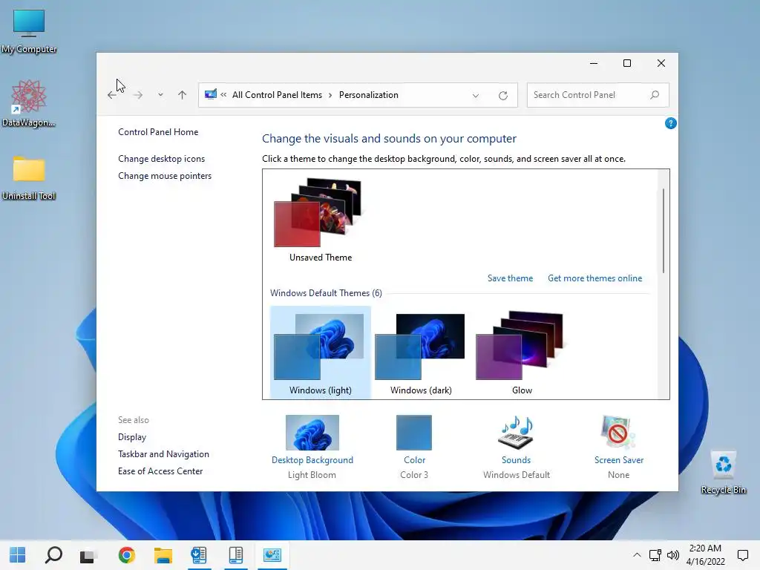
Task: Click the clock showing 2:20 AM
Action: pyautogui.click(x=705, y=555)
